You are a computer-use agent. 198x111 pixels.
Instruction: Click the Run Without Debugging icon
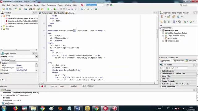coord(54,9)
